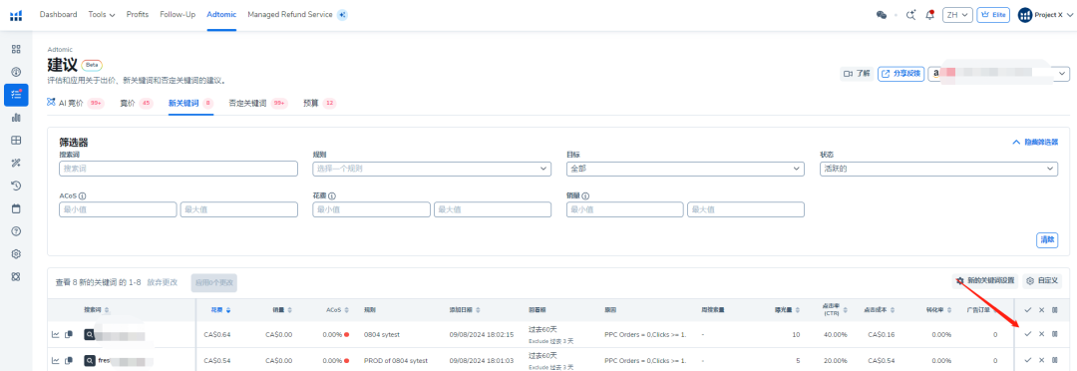The width and height of the screenshot is (1077, 371).
Task: Click the sparkle search icon in header
Action: pos(910,14)
